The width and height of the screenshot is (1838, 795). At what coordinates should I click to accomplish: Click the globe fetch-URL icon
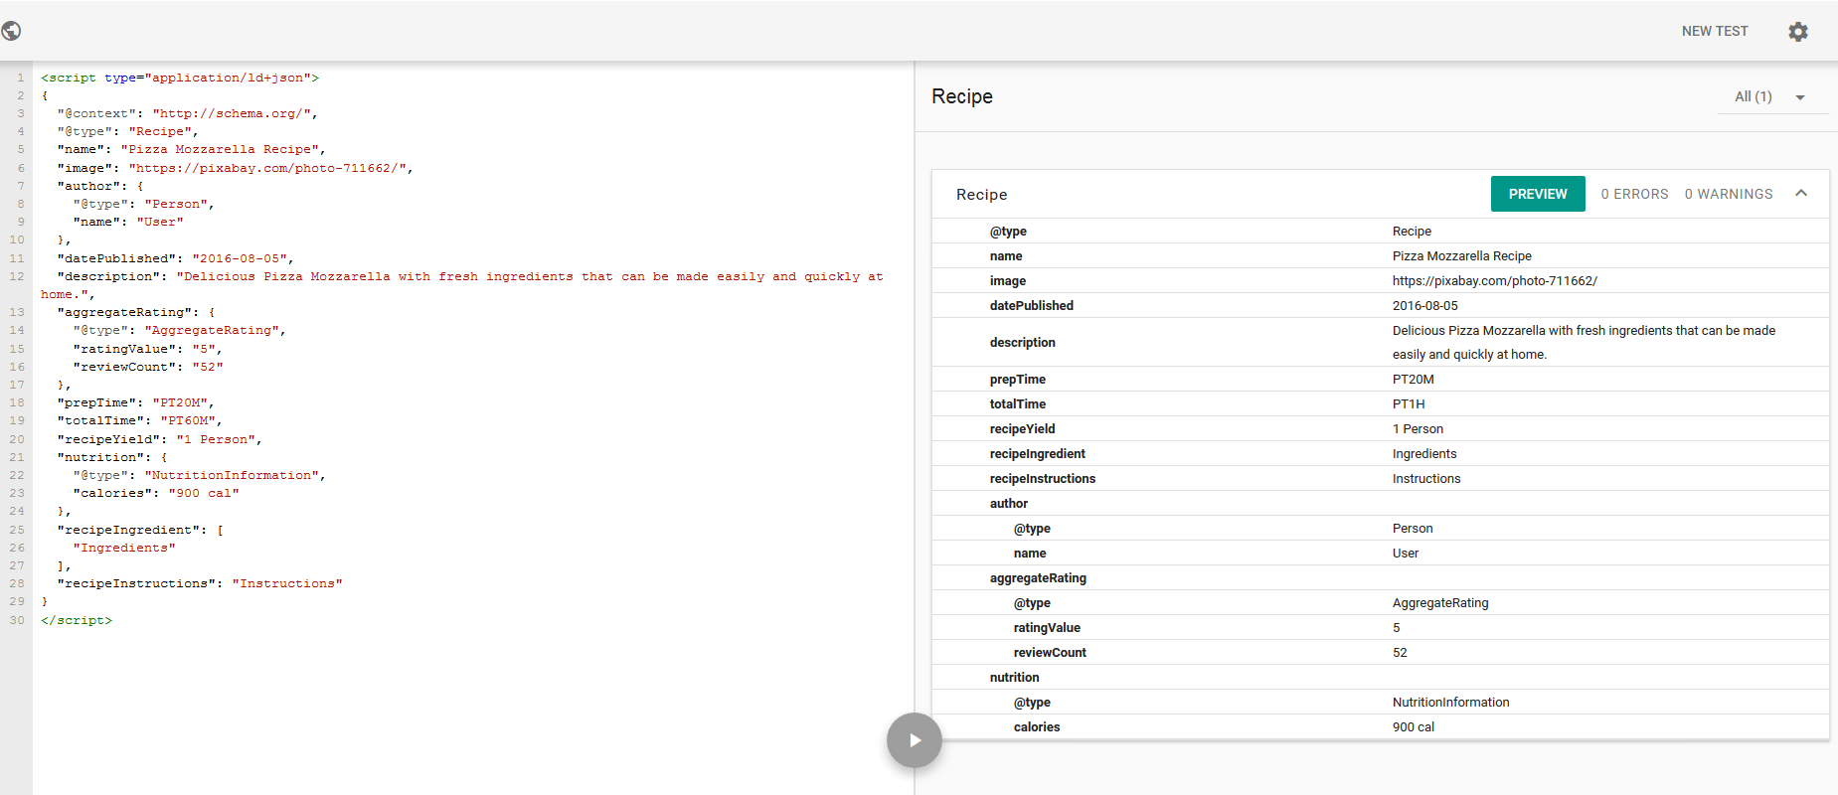click(x=12, y=31)
